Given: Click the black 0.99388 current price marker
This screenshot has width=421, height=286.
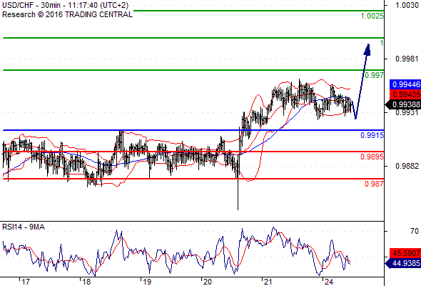Looking at the screenshot, I should 403,104.
